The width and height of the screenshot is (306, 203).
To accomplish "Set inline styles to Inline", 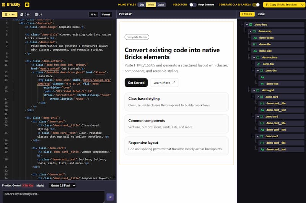I will coord(151,5).
